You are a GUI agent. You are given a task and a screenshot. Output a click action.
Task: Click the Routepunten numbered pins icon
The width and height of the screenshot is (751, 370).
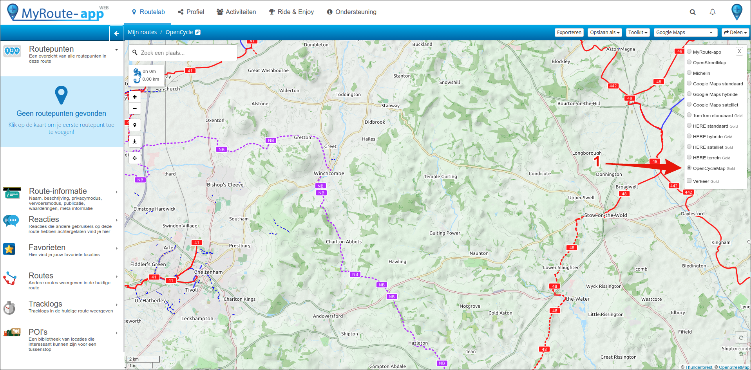[12, 51]
